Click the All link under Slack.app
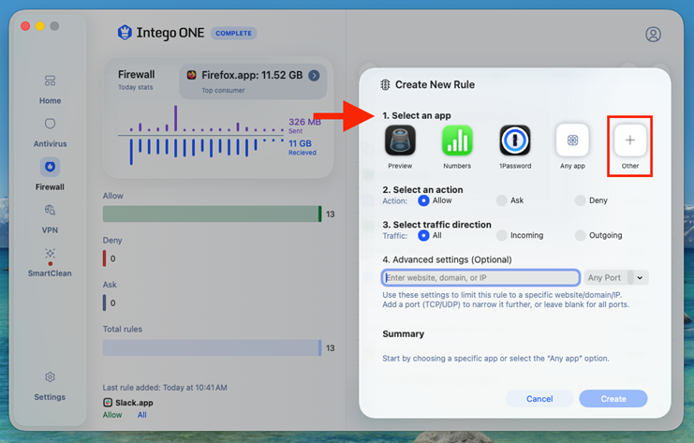The image size is (694, 443). pyautogui.click(x=142, y=415)
